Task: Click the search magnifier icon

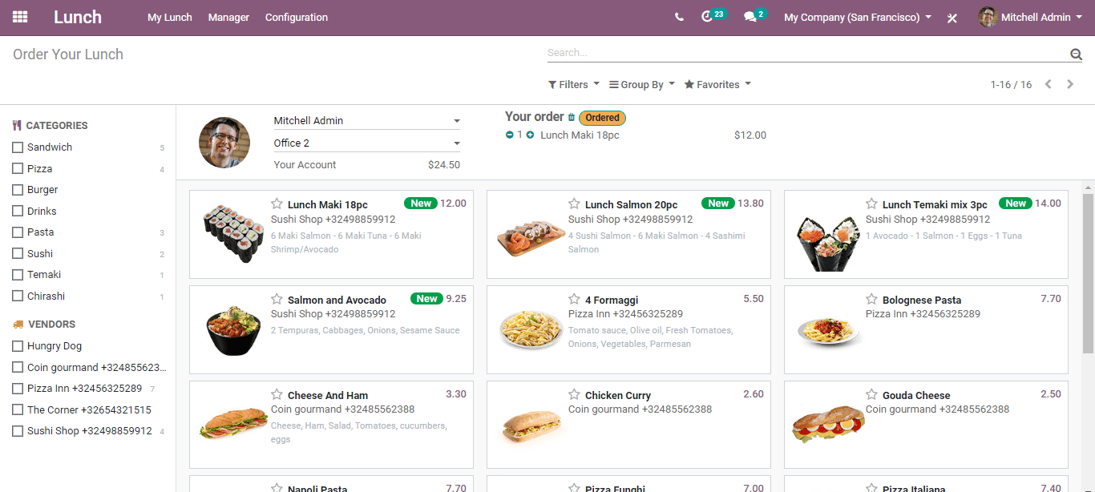Action: click(x=1076, y=54)
